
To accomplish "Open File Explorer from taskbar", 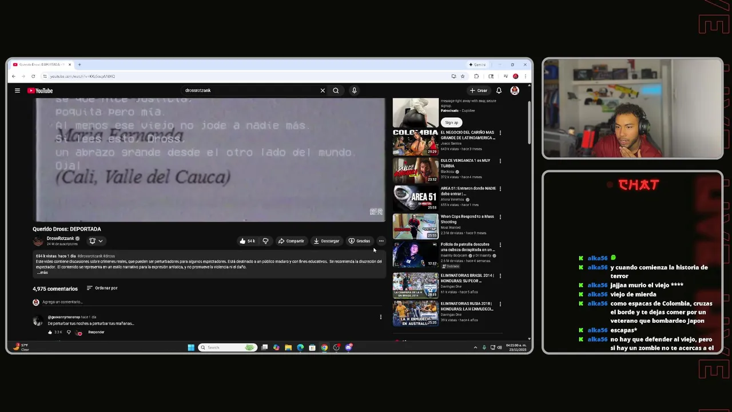I will point(288,347).
